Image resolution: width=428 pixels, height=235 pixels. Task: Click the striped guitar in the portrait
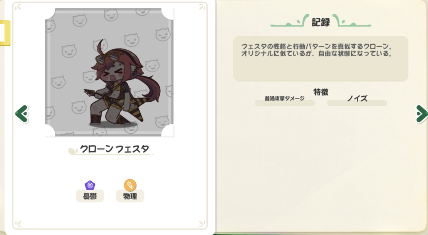(115, 104)
